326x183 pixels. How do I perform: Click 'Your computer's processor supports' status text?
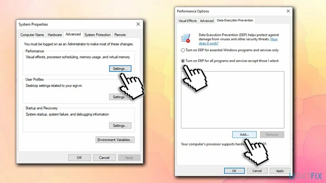click(x=224, y=144)
